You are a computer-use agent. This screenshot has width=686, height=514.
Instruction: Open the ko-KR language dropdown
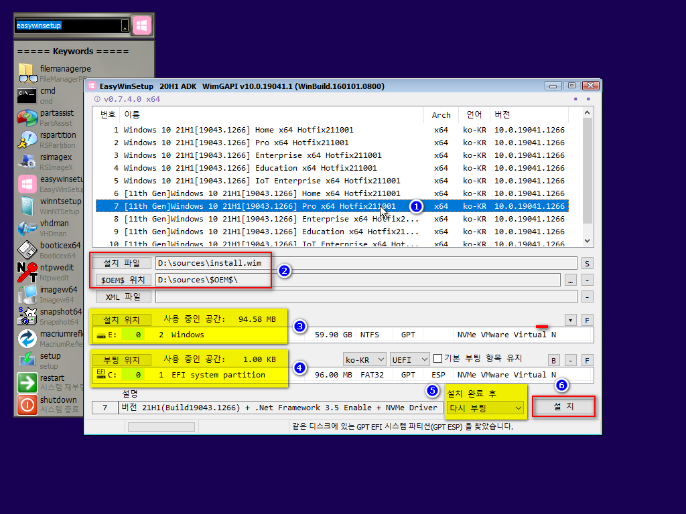point(364,359)
